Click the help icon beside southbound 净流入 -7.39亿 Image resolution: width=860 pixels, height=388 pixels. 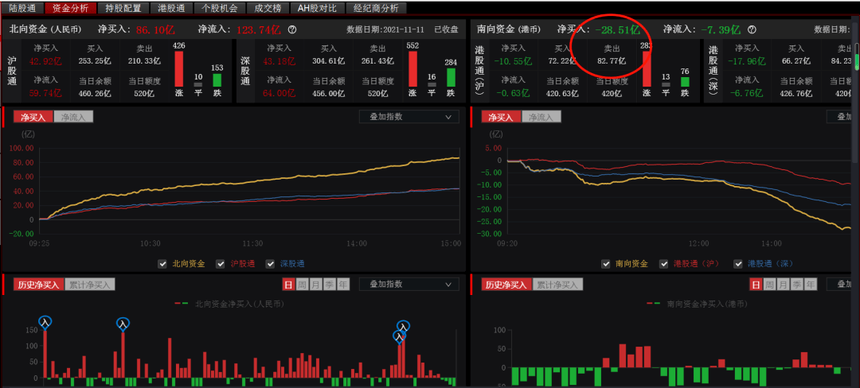click(752, 30)
